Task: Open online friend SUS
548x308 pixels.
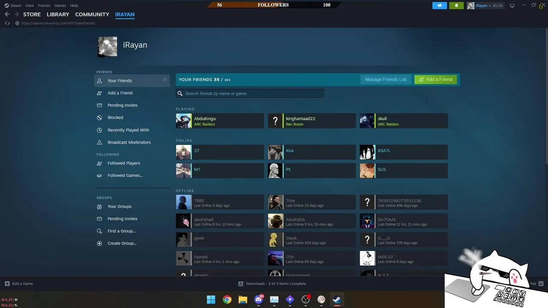Action: (404, 171)
